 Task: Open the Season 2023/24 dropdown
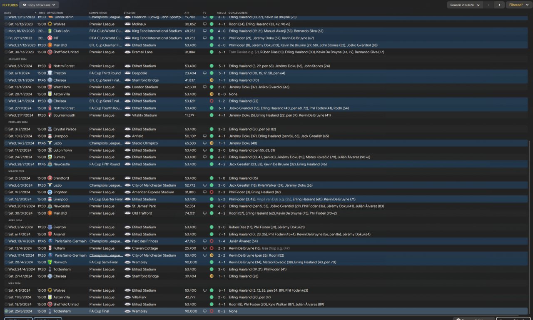tap(465, 5)
